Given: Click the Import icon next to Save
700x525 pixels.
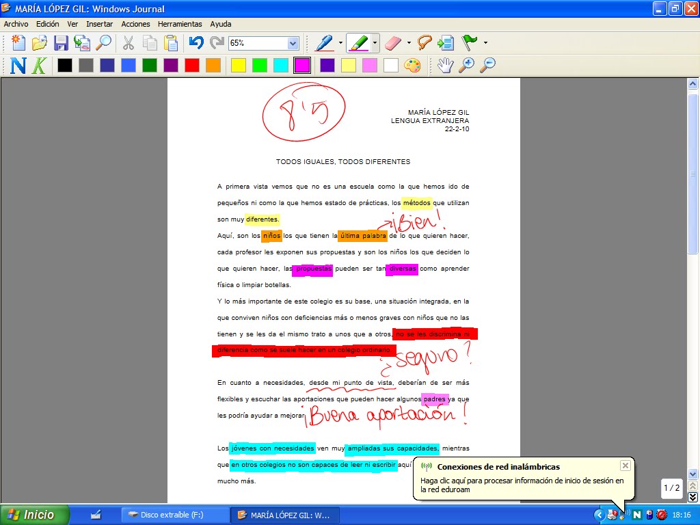Looking at the screenshot, I should point(82,43).
